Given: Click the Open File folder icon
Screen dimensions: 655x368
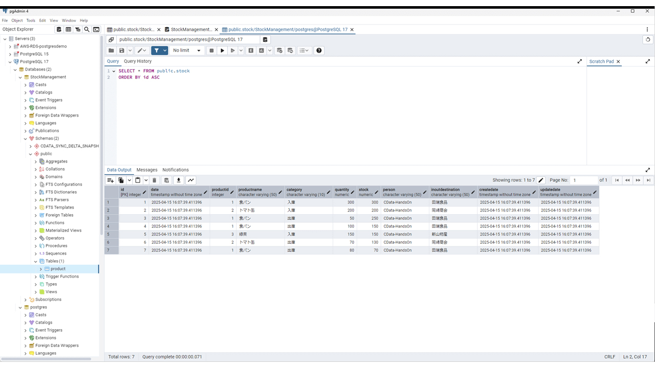Looking at the screenshot, I should click(x=111, y=51).
